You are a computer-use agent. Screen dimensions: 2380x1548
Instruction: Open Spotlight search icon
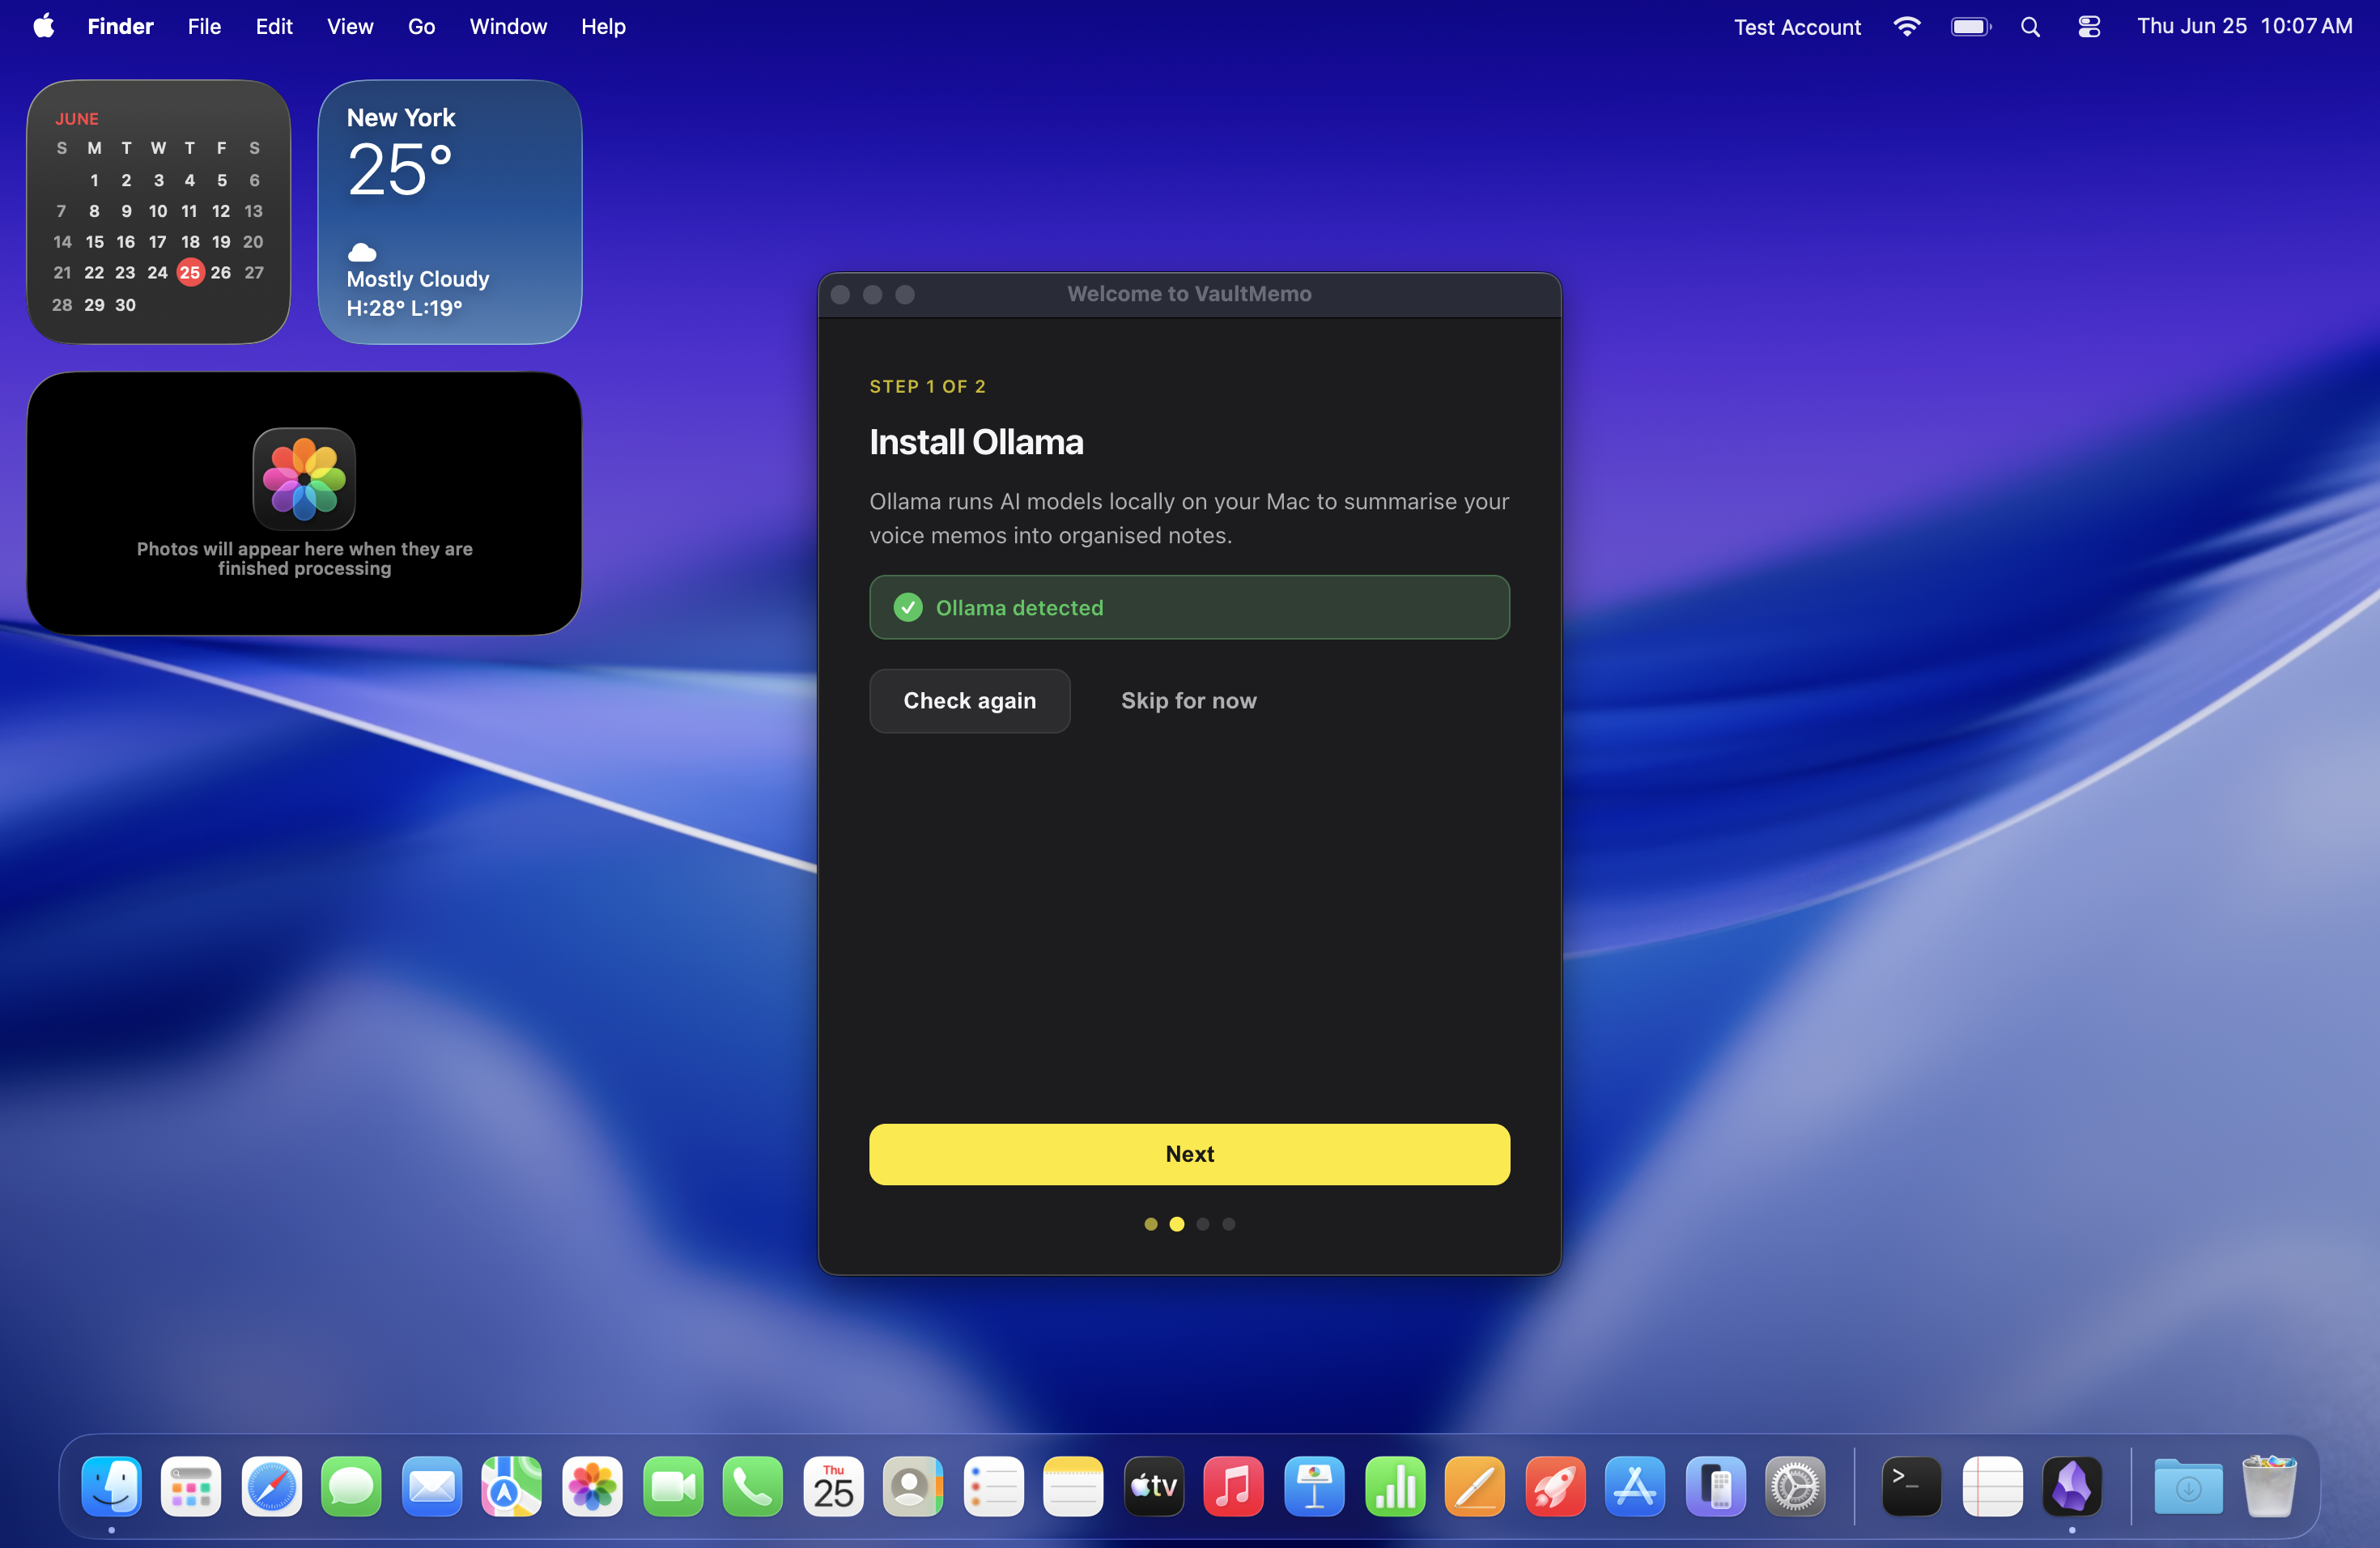coord(2030,27)
